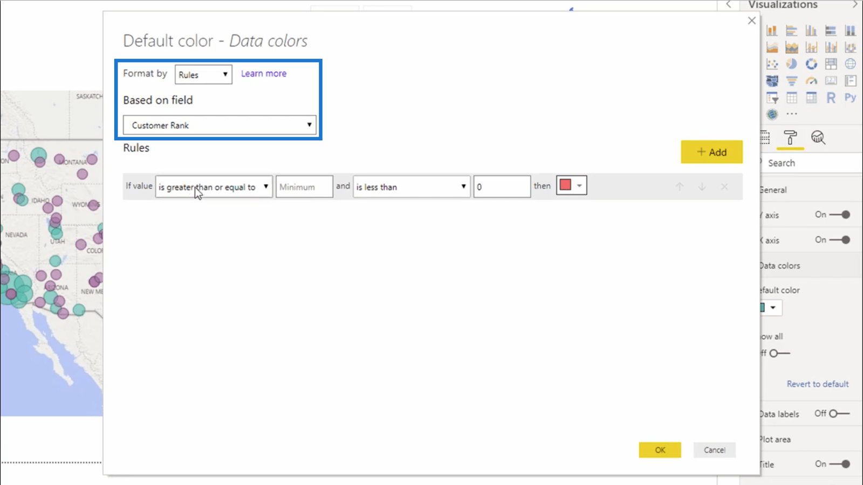Image resolution: width=863 pixels, height=485 pixels.
Task: Turn off the X axis toggle
Action: pos(840,240)
